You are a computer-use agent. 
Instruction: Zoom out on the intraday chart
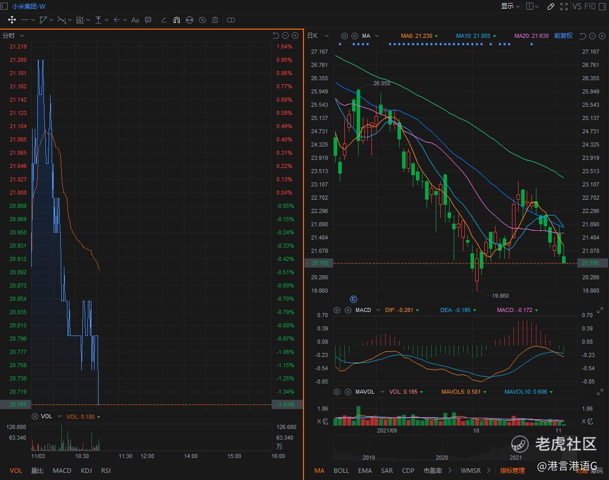coord(285,36)
